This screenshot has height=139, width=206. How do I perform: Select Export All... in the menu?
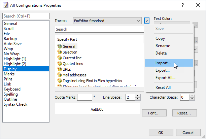[x=165, y=78]
